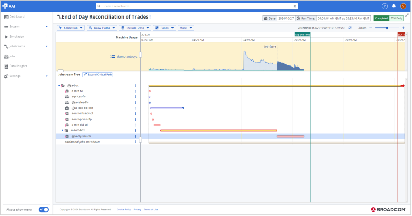Image resolution: width=412 pixels, height=216 pixels.
Task: Open the Panes dropdown
Action: tap(164, 28)
